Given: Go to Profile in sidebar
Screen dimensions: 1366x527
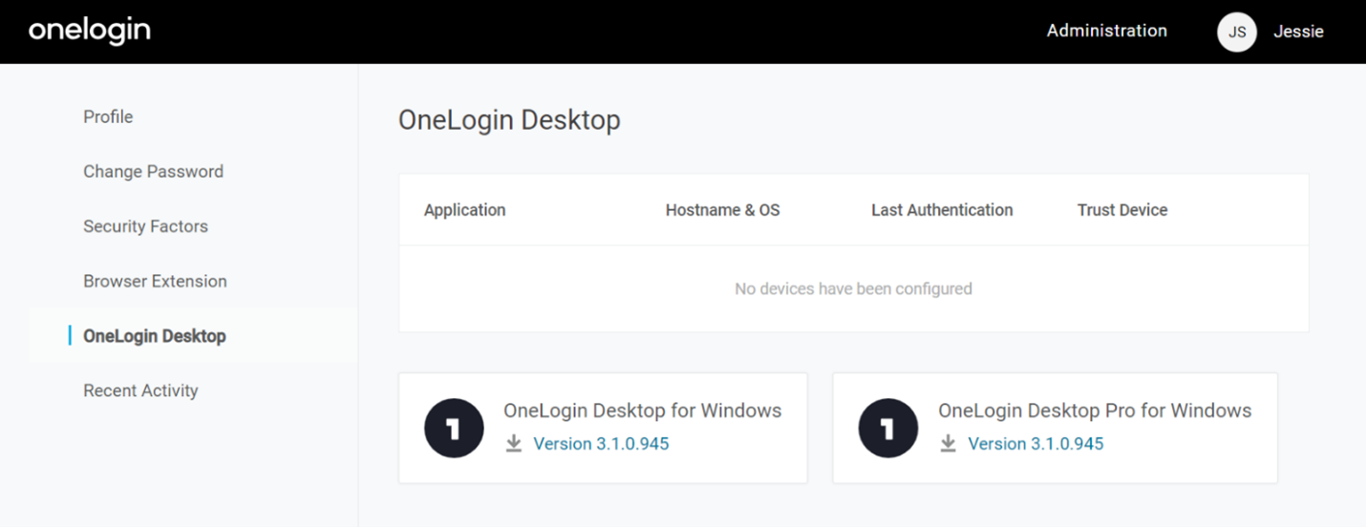Looking at the screenshot, I should pos(108,116).
